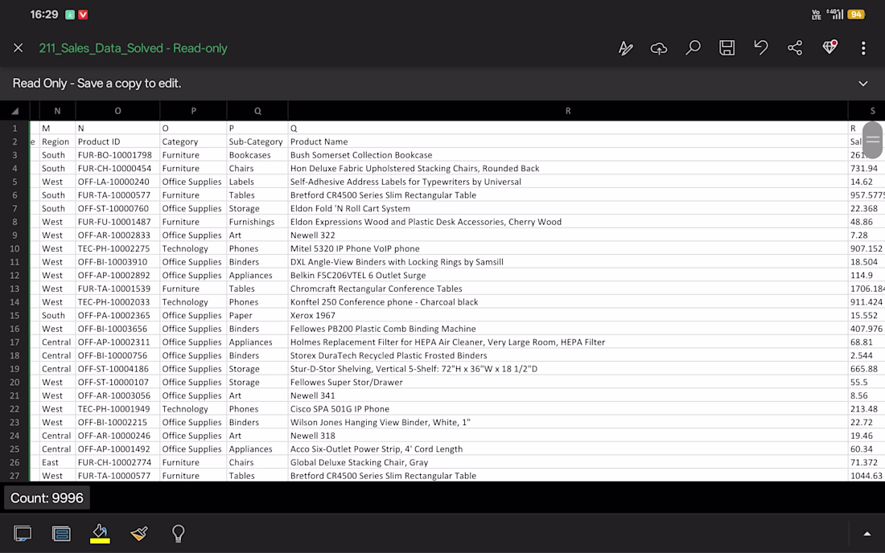The height and width of the screenshot is (553, 885).
Task: Tap the draw with pen icon
Action: tap(625, 48)
